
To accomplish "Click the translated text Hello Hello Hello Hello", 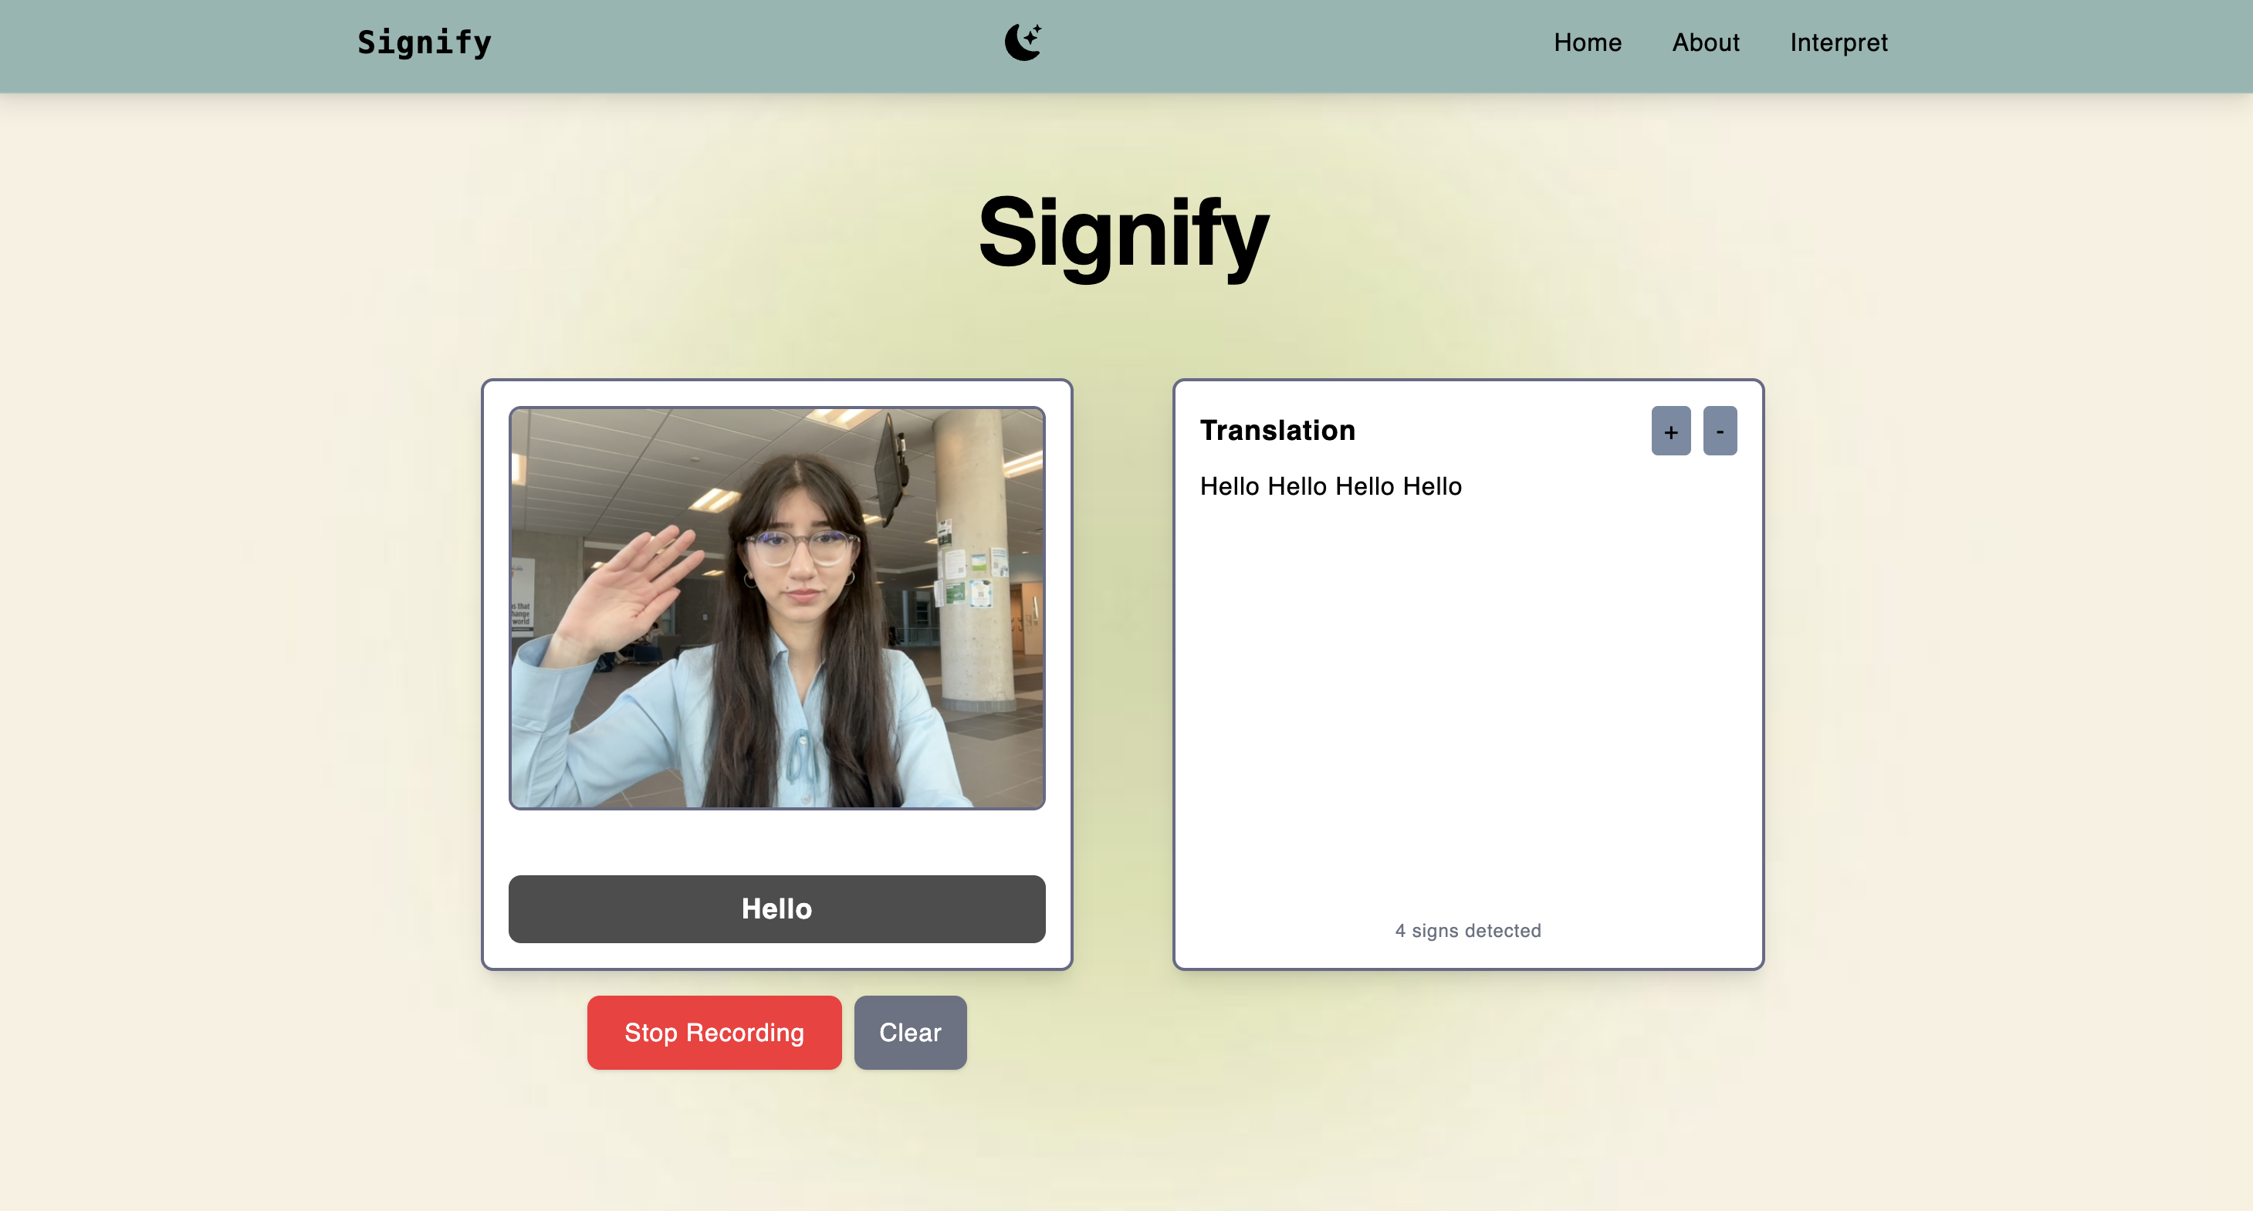I will 1329,486.
